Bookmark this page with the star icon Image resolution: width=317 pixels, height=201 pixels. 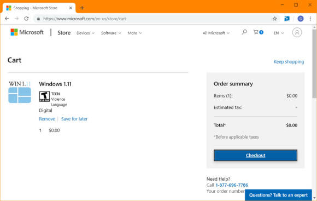pos(275,19)
